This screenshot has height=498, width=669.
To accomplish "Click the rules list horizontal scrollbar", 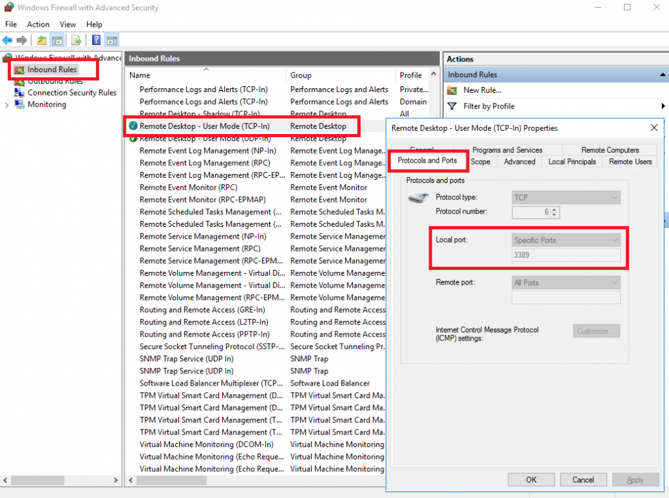I will point(172,480).
